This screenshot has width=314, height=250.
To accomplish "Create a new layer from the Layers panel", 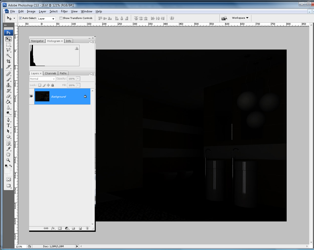I will [80, 228].
